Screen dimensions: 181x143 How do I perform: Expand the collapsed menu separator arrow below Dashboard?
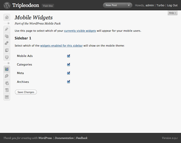point(8,23)
